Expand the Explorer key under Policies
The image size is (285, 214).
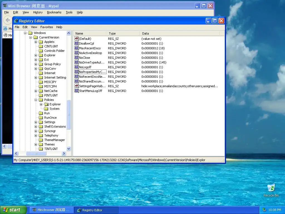click(41, 104)
